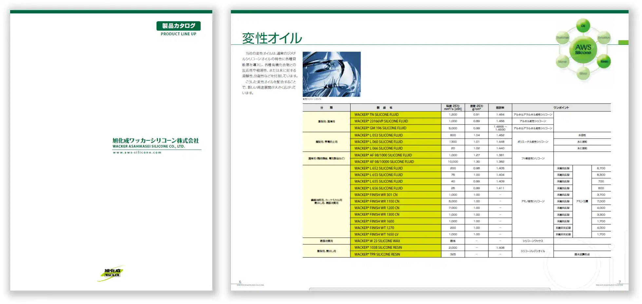
Task: Select WACKER TPR SILICONE RESIN row
Action: tap(396, 254)
